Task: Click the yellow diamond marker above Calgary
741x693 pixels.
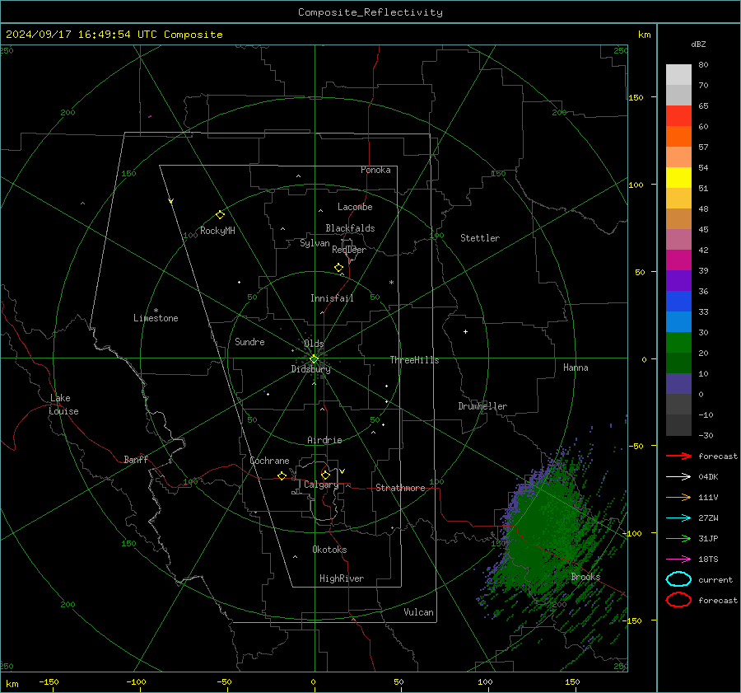Action: click(x=325, y=475)
